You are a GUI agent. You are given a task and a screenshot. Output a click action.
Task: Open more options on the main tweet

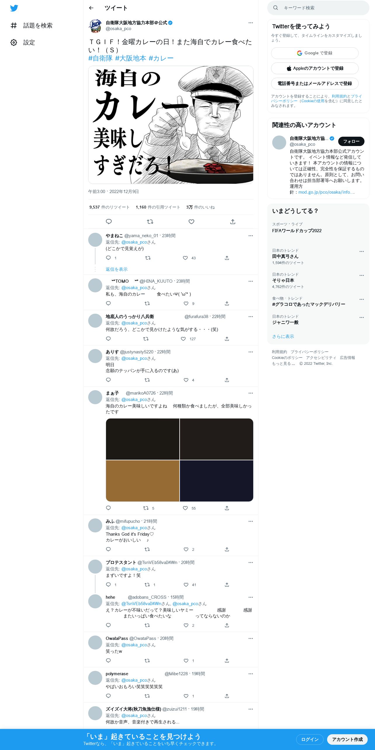point(251,23)
